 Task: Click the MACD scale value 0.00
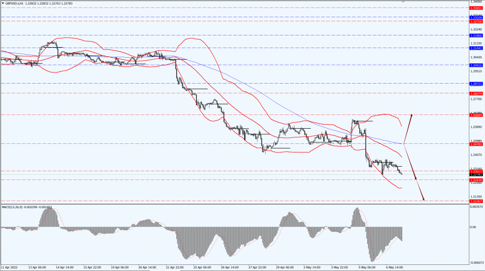[x=473, y=227]
